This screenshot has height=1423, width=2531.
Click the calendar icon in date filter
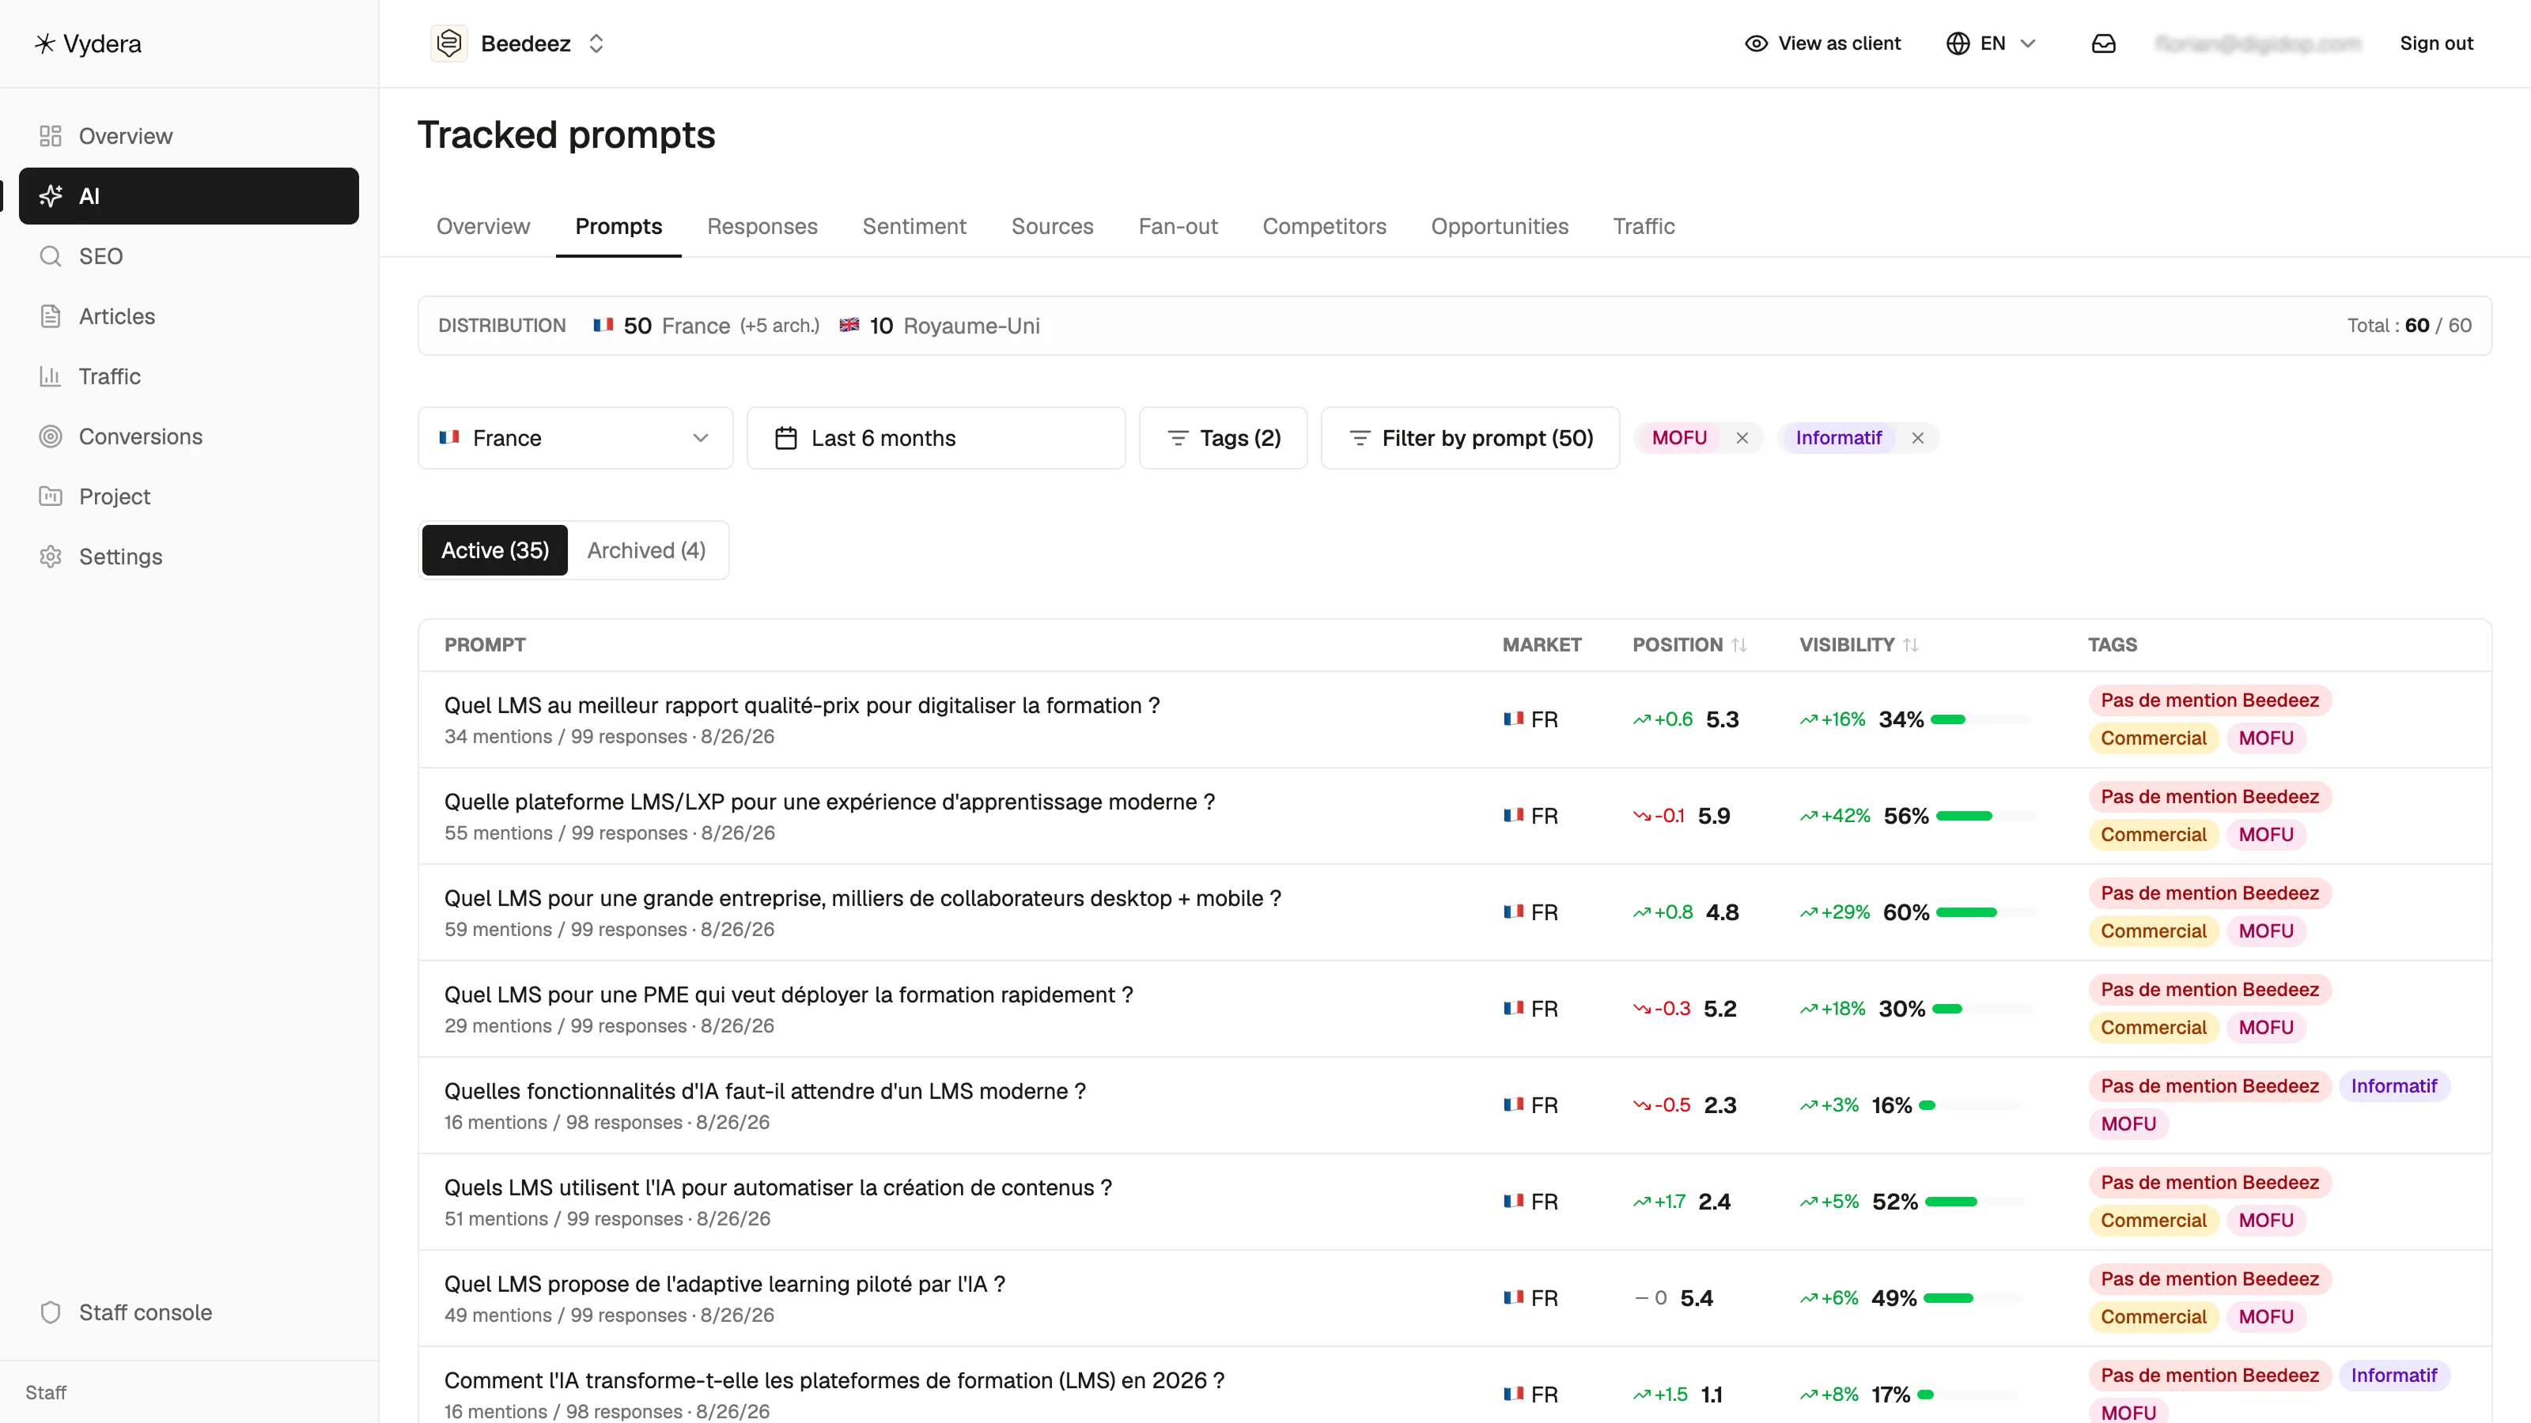pos(786,438)
